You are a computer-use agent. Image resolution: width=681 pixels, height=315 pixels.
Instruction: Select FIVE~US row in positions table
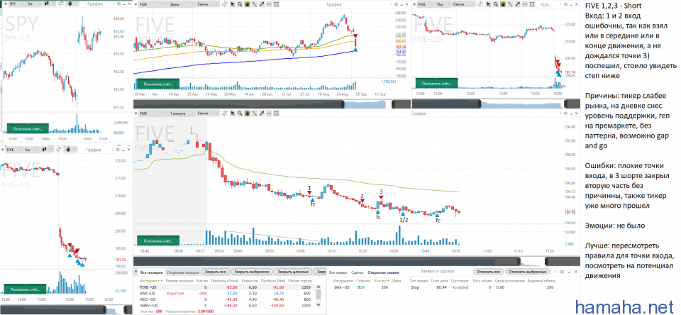click(227, 287)
